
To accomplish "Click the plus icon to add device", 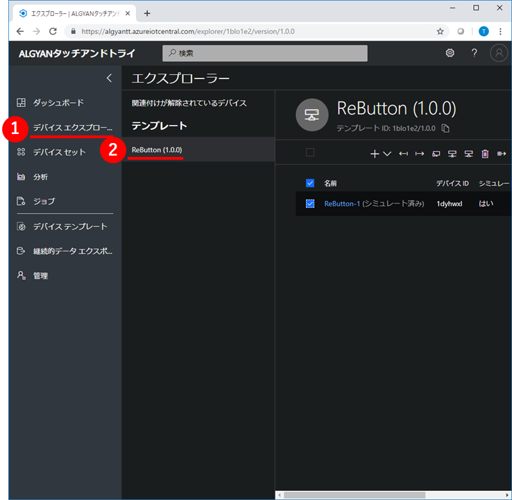I will (x=375, y=153).
